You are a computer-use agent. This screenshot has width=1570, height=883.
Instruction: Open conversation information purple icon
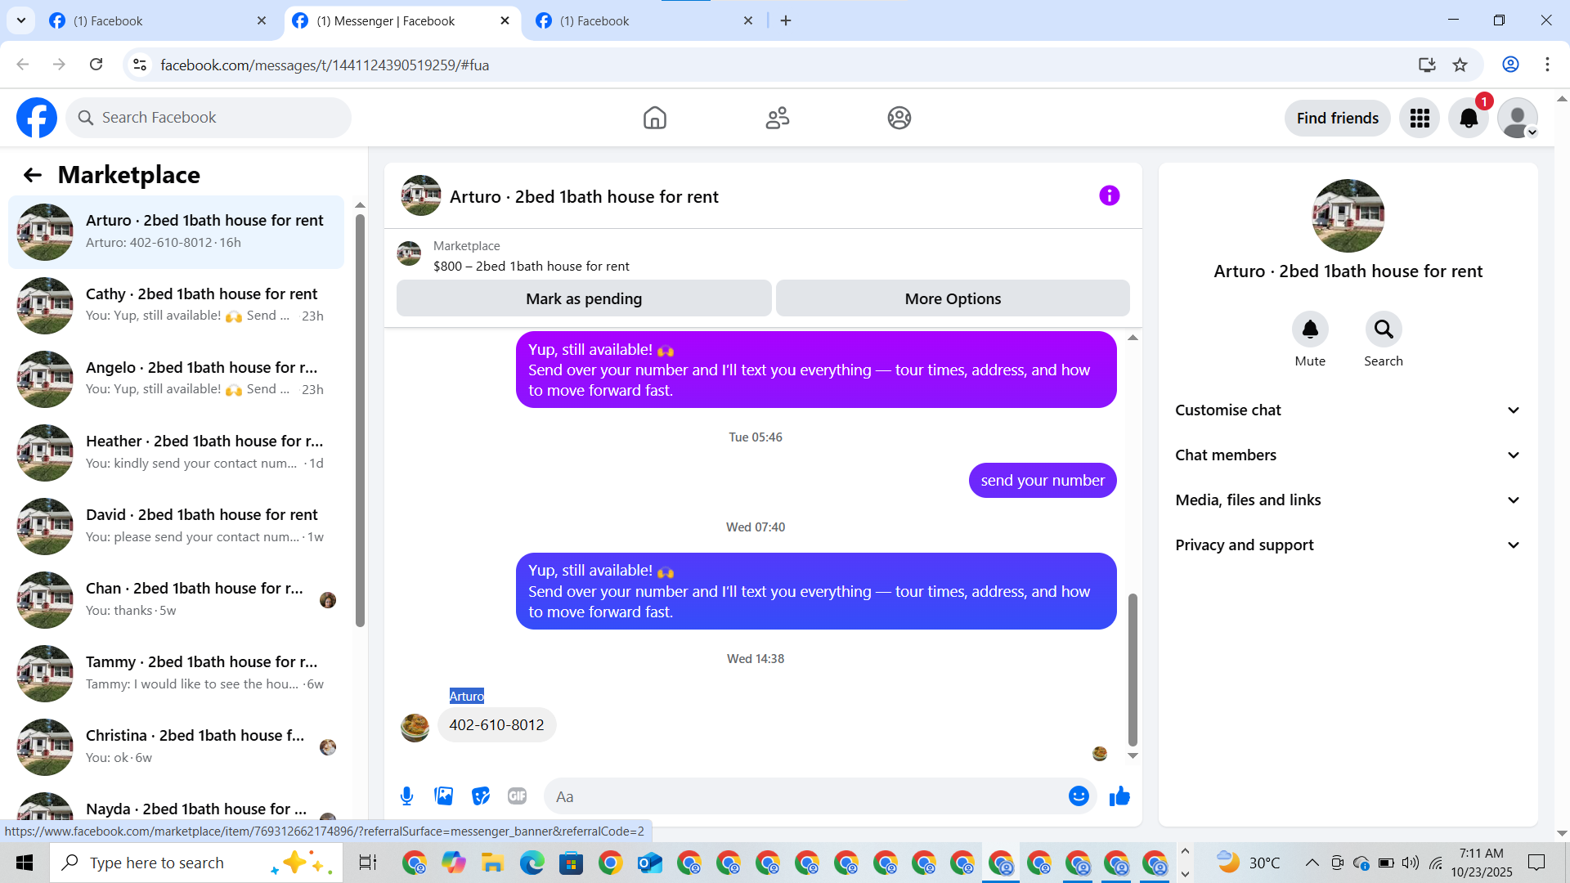pos(1109,196)
